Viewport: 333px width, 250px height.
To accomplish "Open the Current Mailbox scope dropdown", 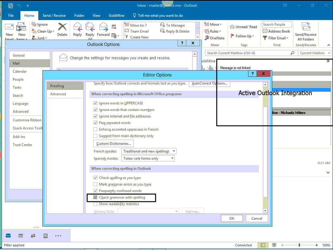I will coord(315,53).
